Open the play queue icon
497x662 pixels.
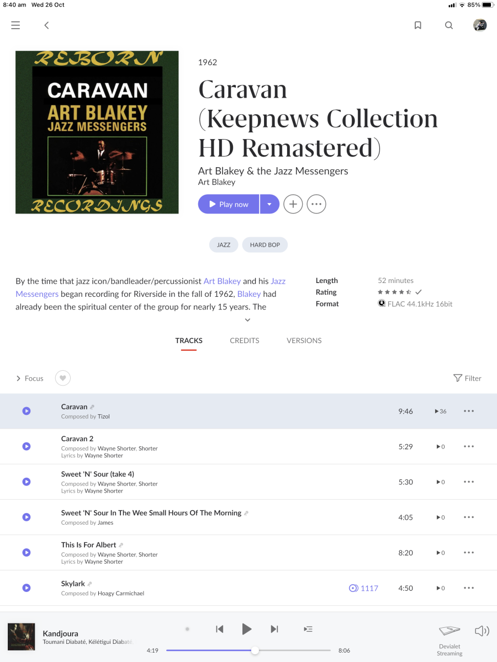pos(308,629)
